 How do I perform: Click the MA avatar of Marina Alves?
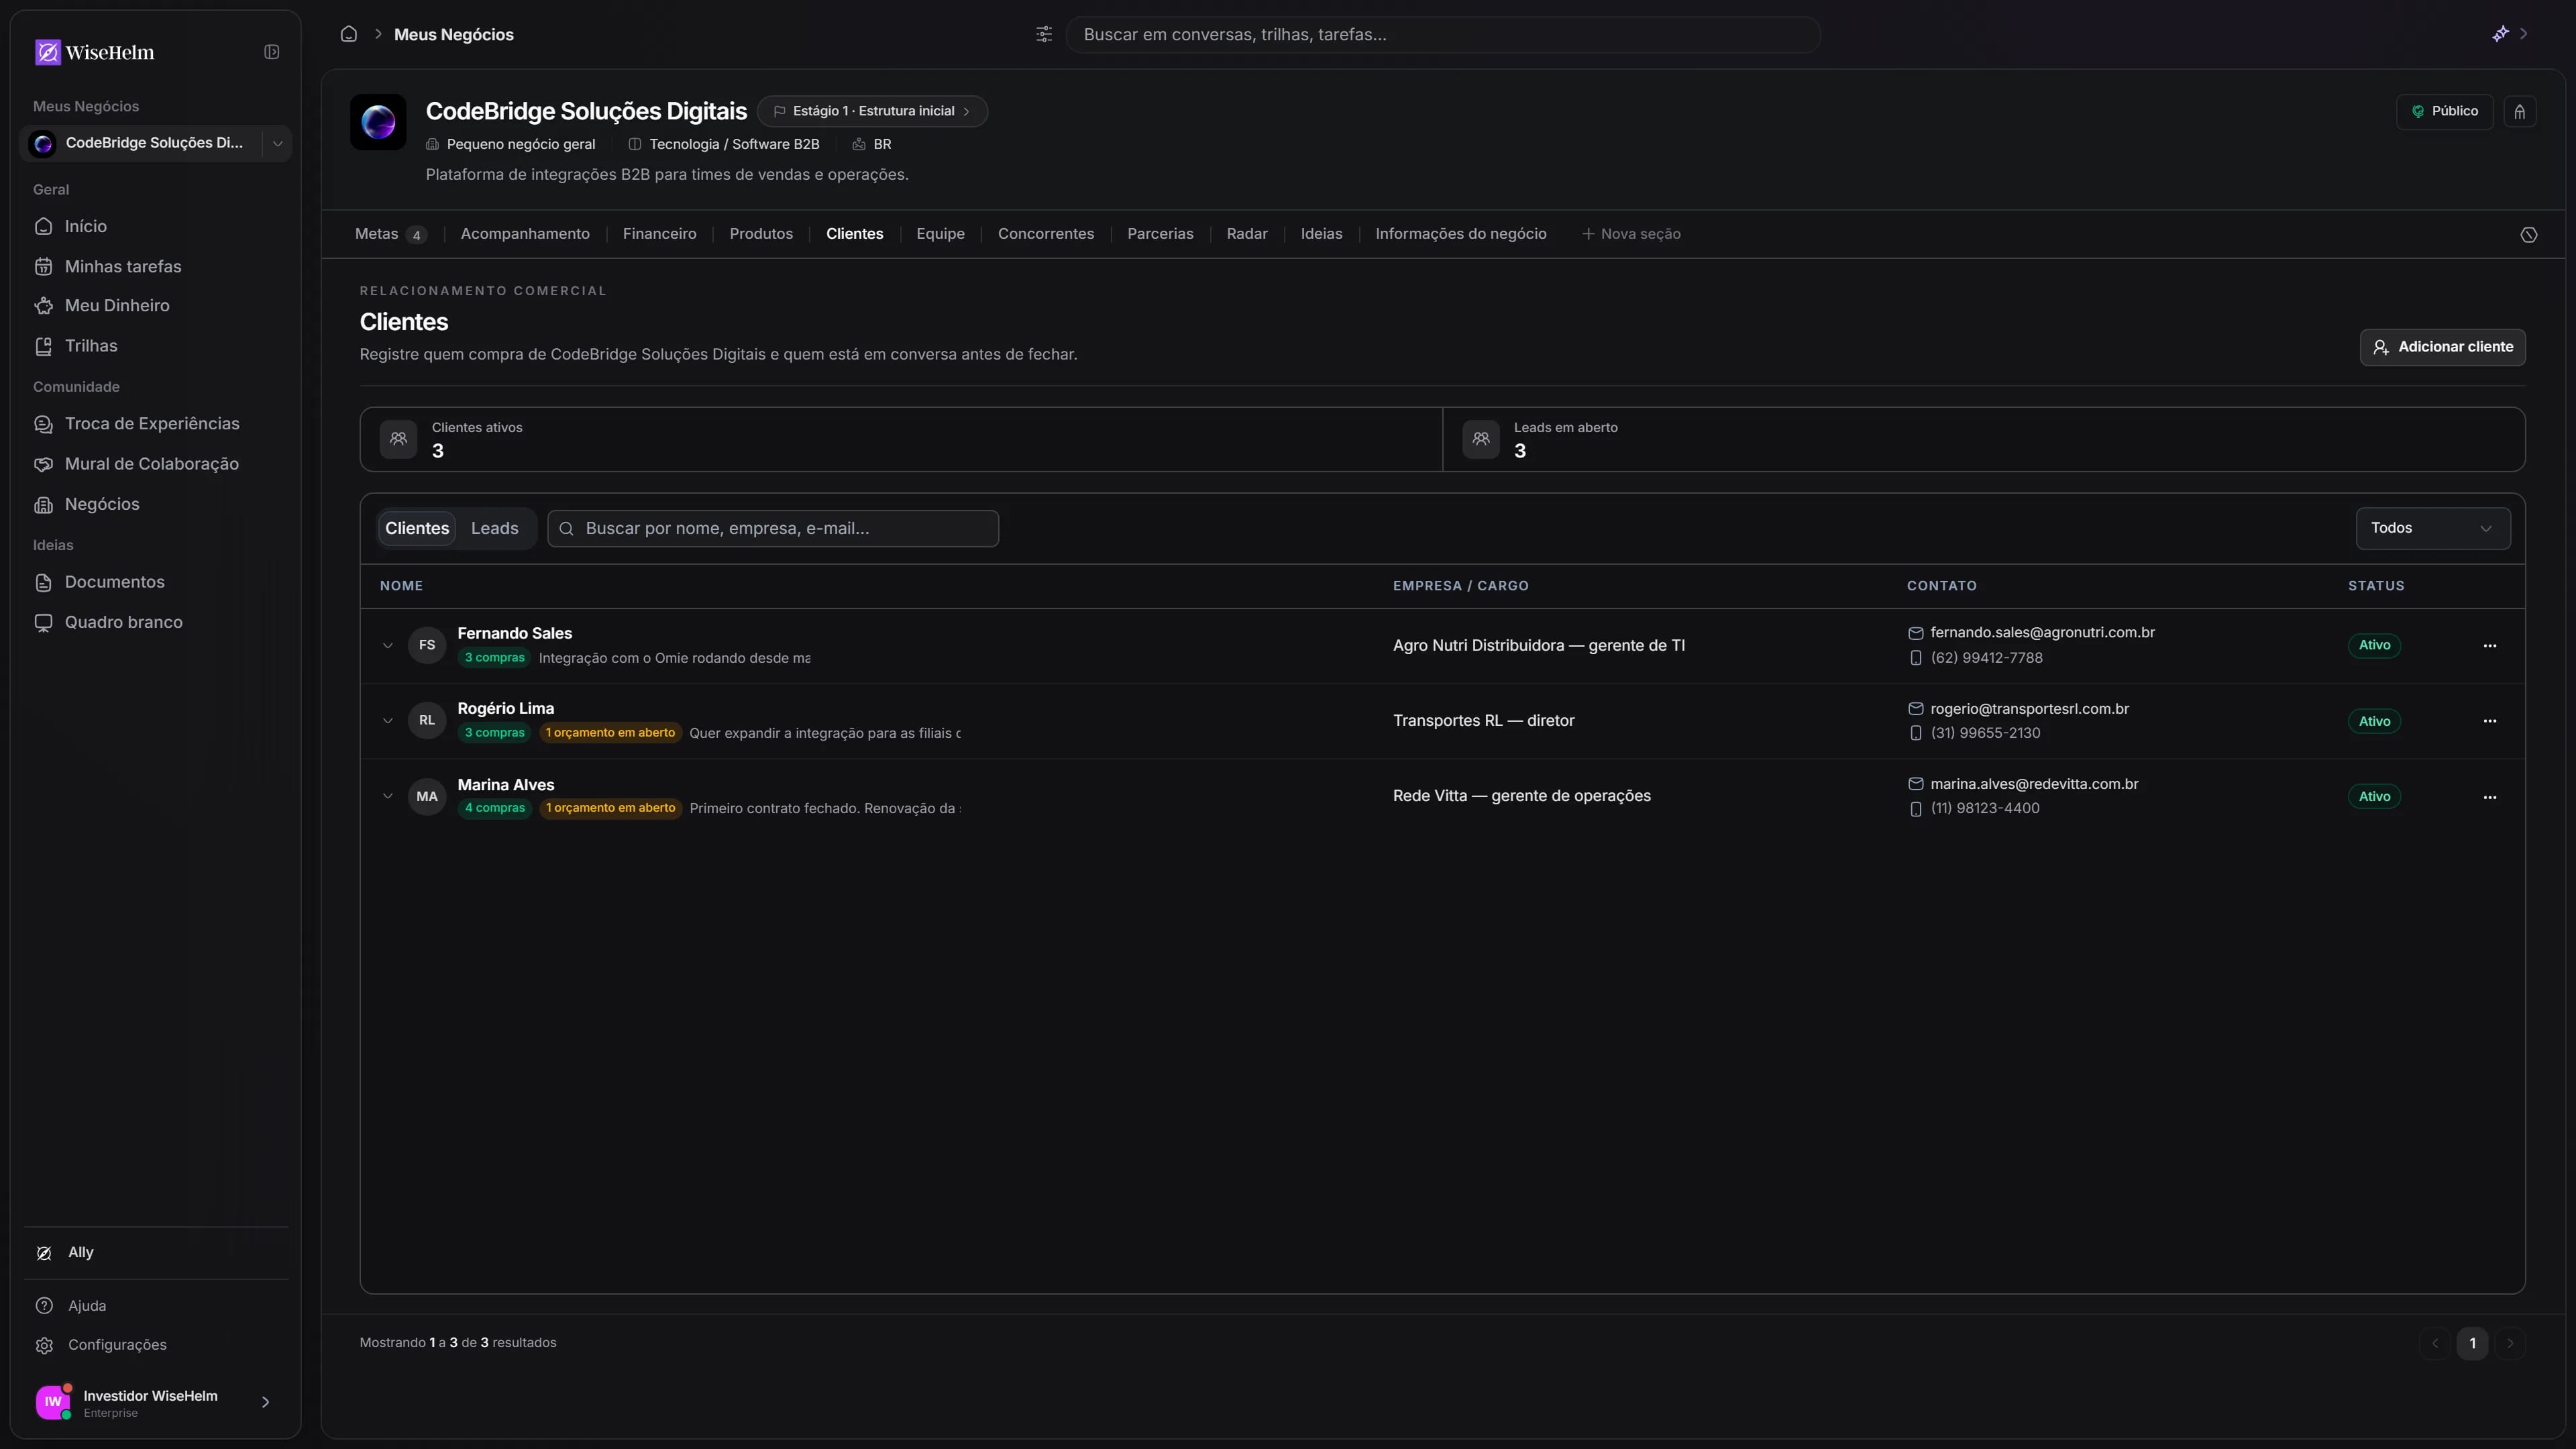(x=427, y=796)
